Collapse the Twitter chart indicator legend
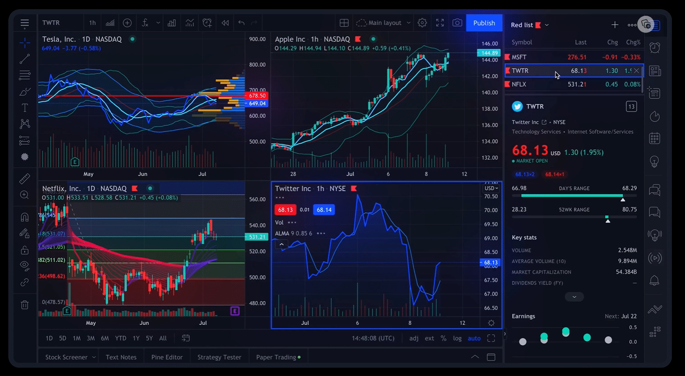The height and width of the screenshot is (376, 685). (281, 244)
